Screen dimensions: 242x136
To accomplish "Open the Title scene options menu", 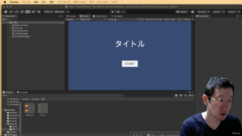I will [63, 23].
